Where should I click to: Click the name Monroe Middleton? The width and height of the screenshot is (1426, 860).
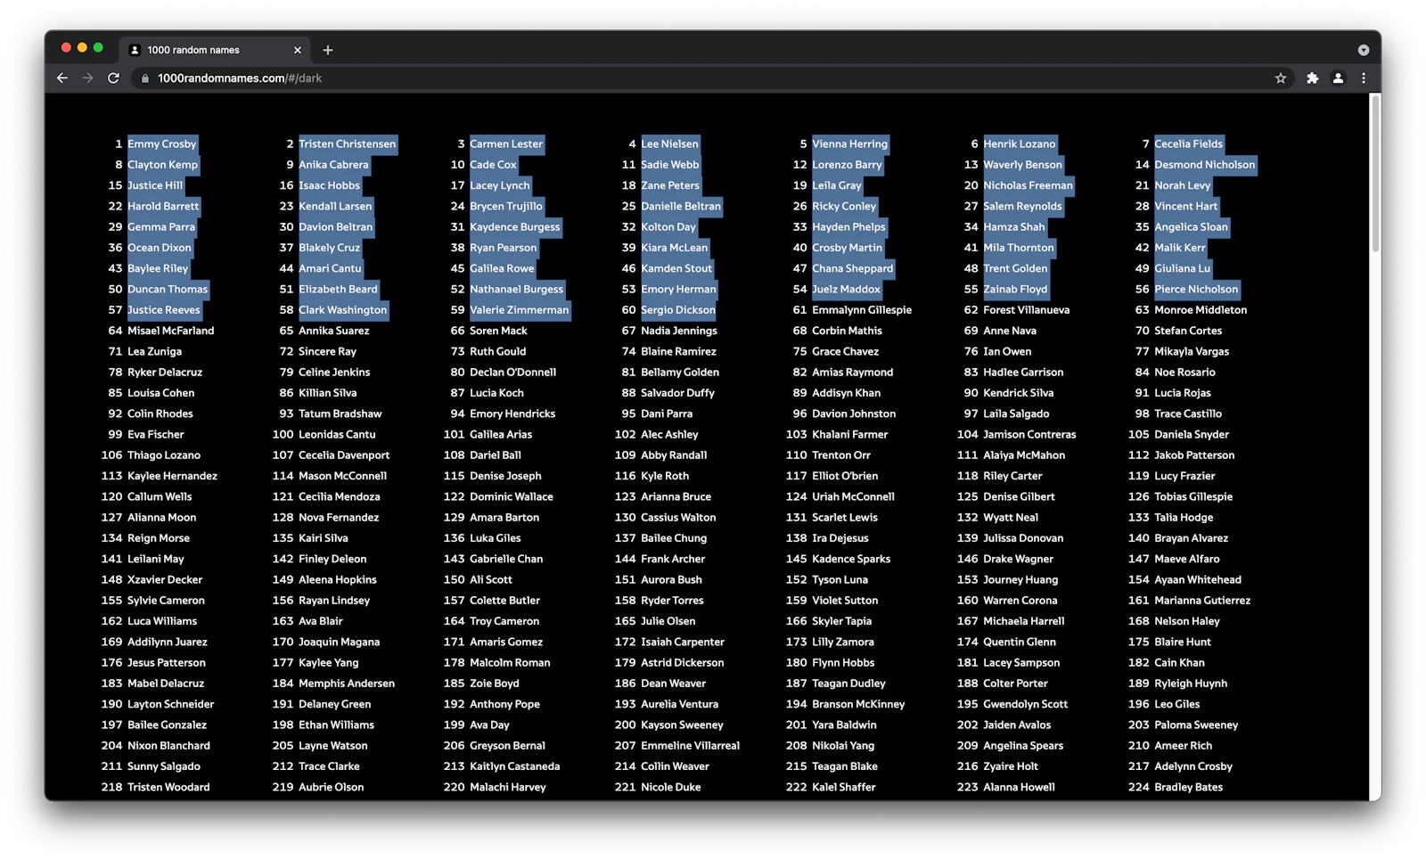click(1201, 310)
